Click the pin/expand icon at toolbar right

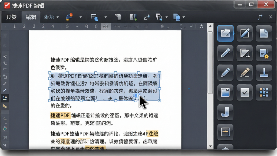tap(260, 17)
